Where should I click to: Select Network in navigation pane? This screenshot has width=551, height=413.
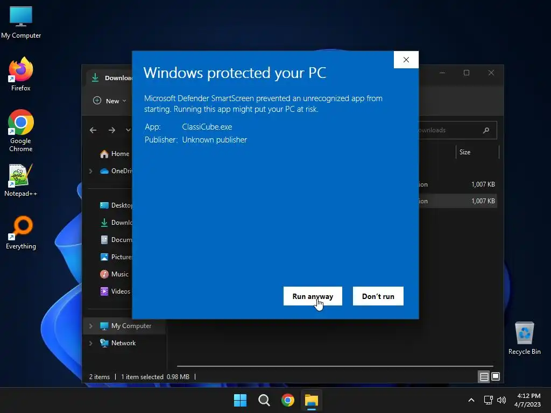118,343
